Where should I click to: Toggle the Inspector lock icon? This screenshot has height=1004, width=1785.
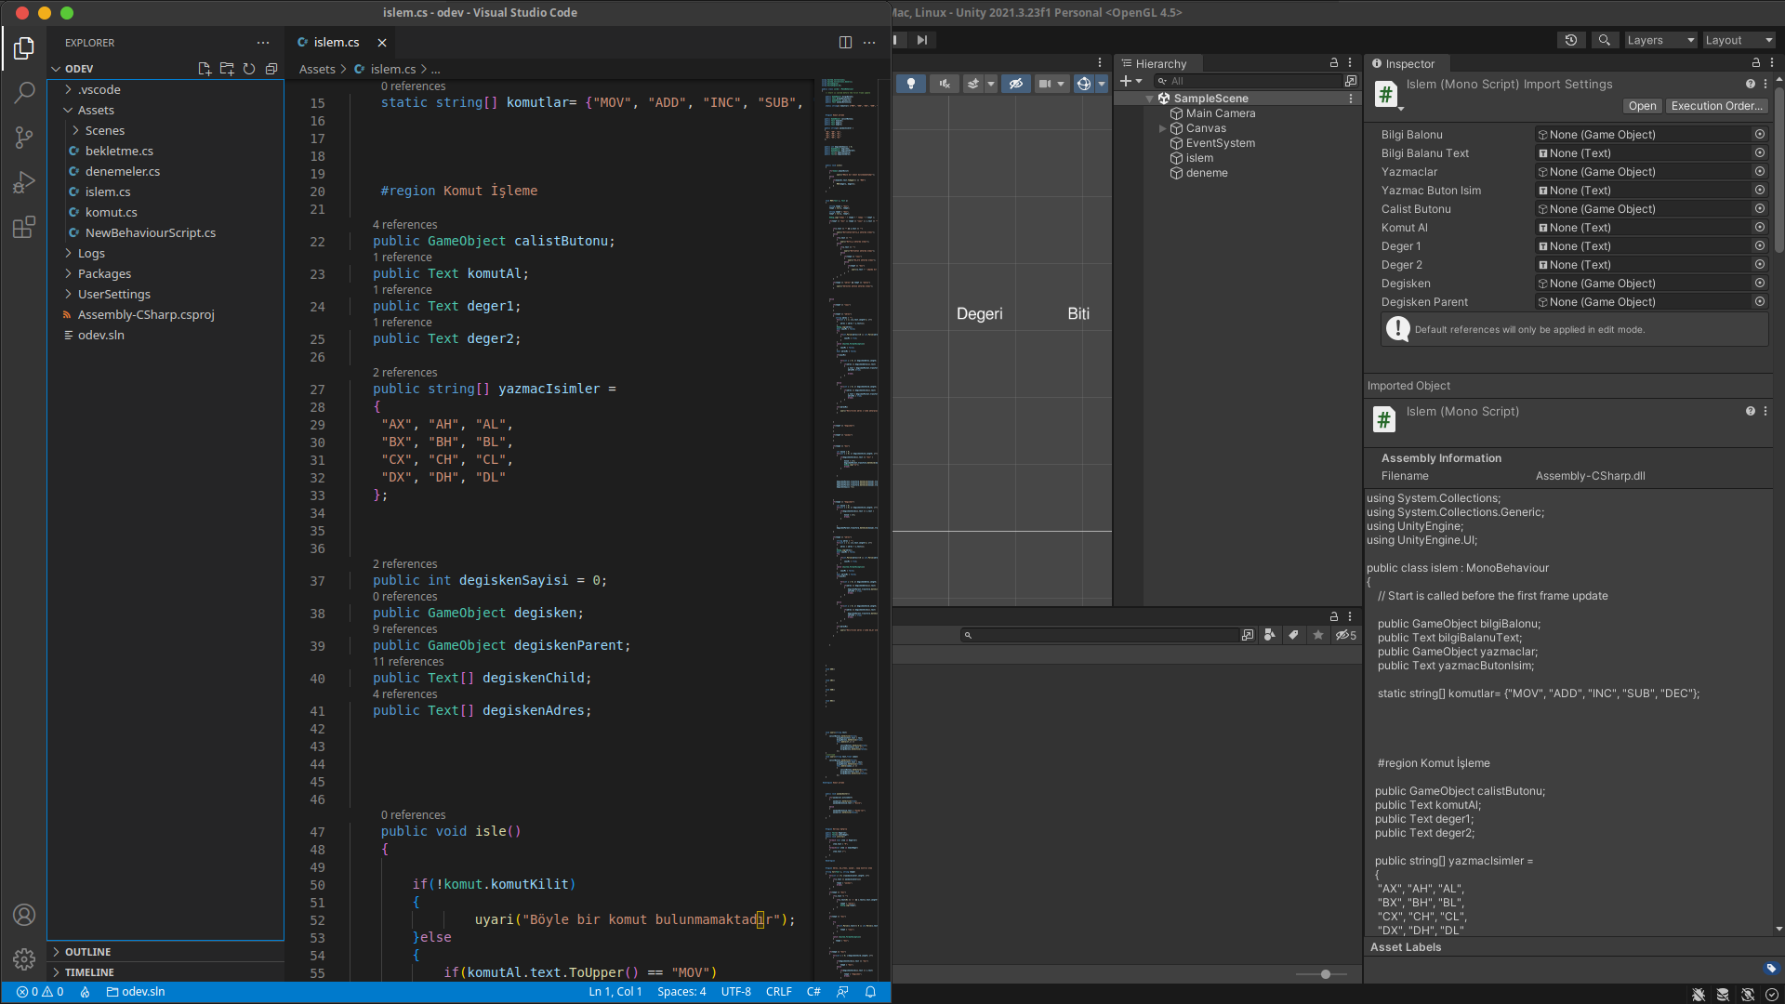click(1755, 63)
